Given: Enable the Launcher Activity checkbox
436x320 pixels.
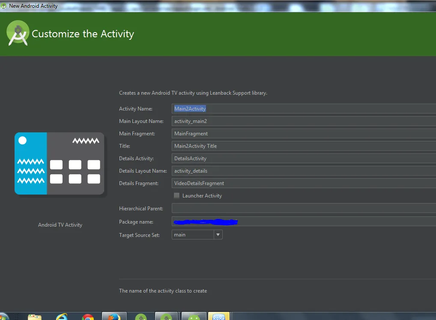Looking at the screenshot, I should click(x=176, y=196).
